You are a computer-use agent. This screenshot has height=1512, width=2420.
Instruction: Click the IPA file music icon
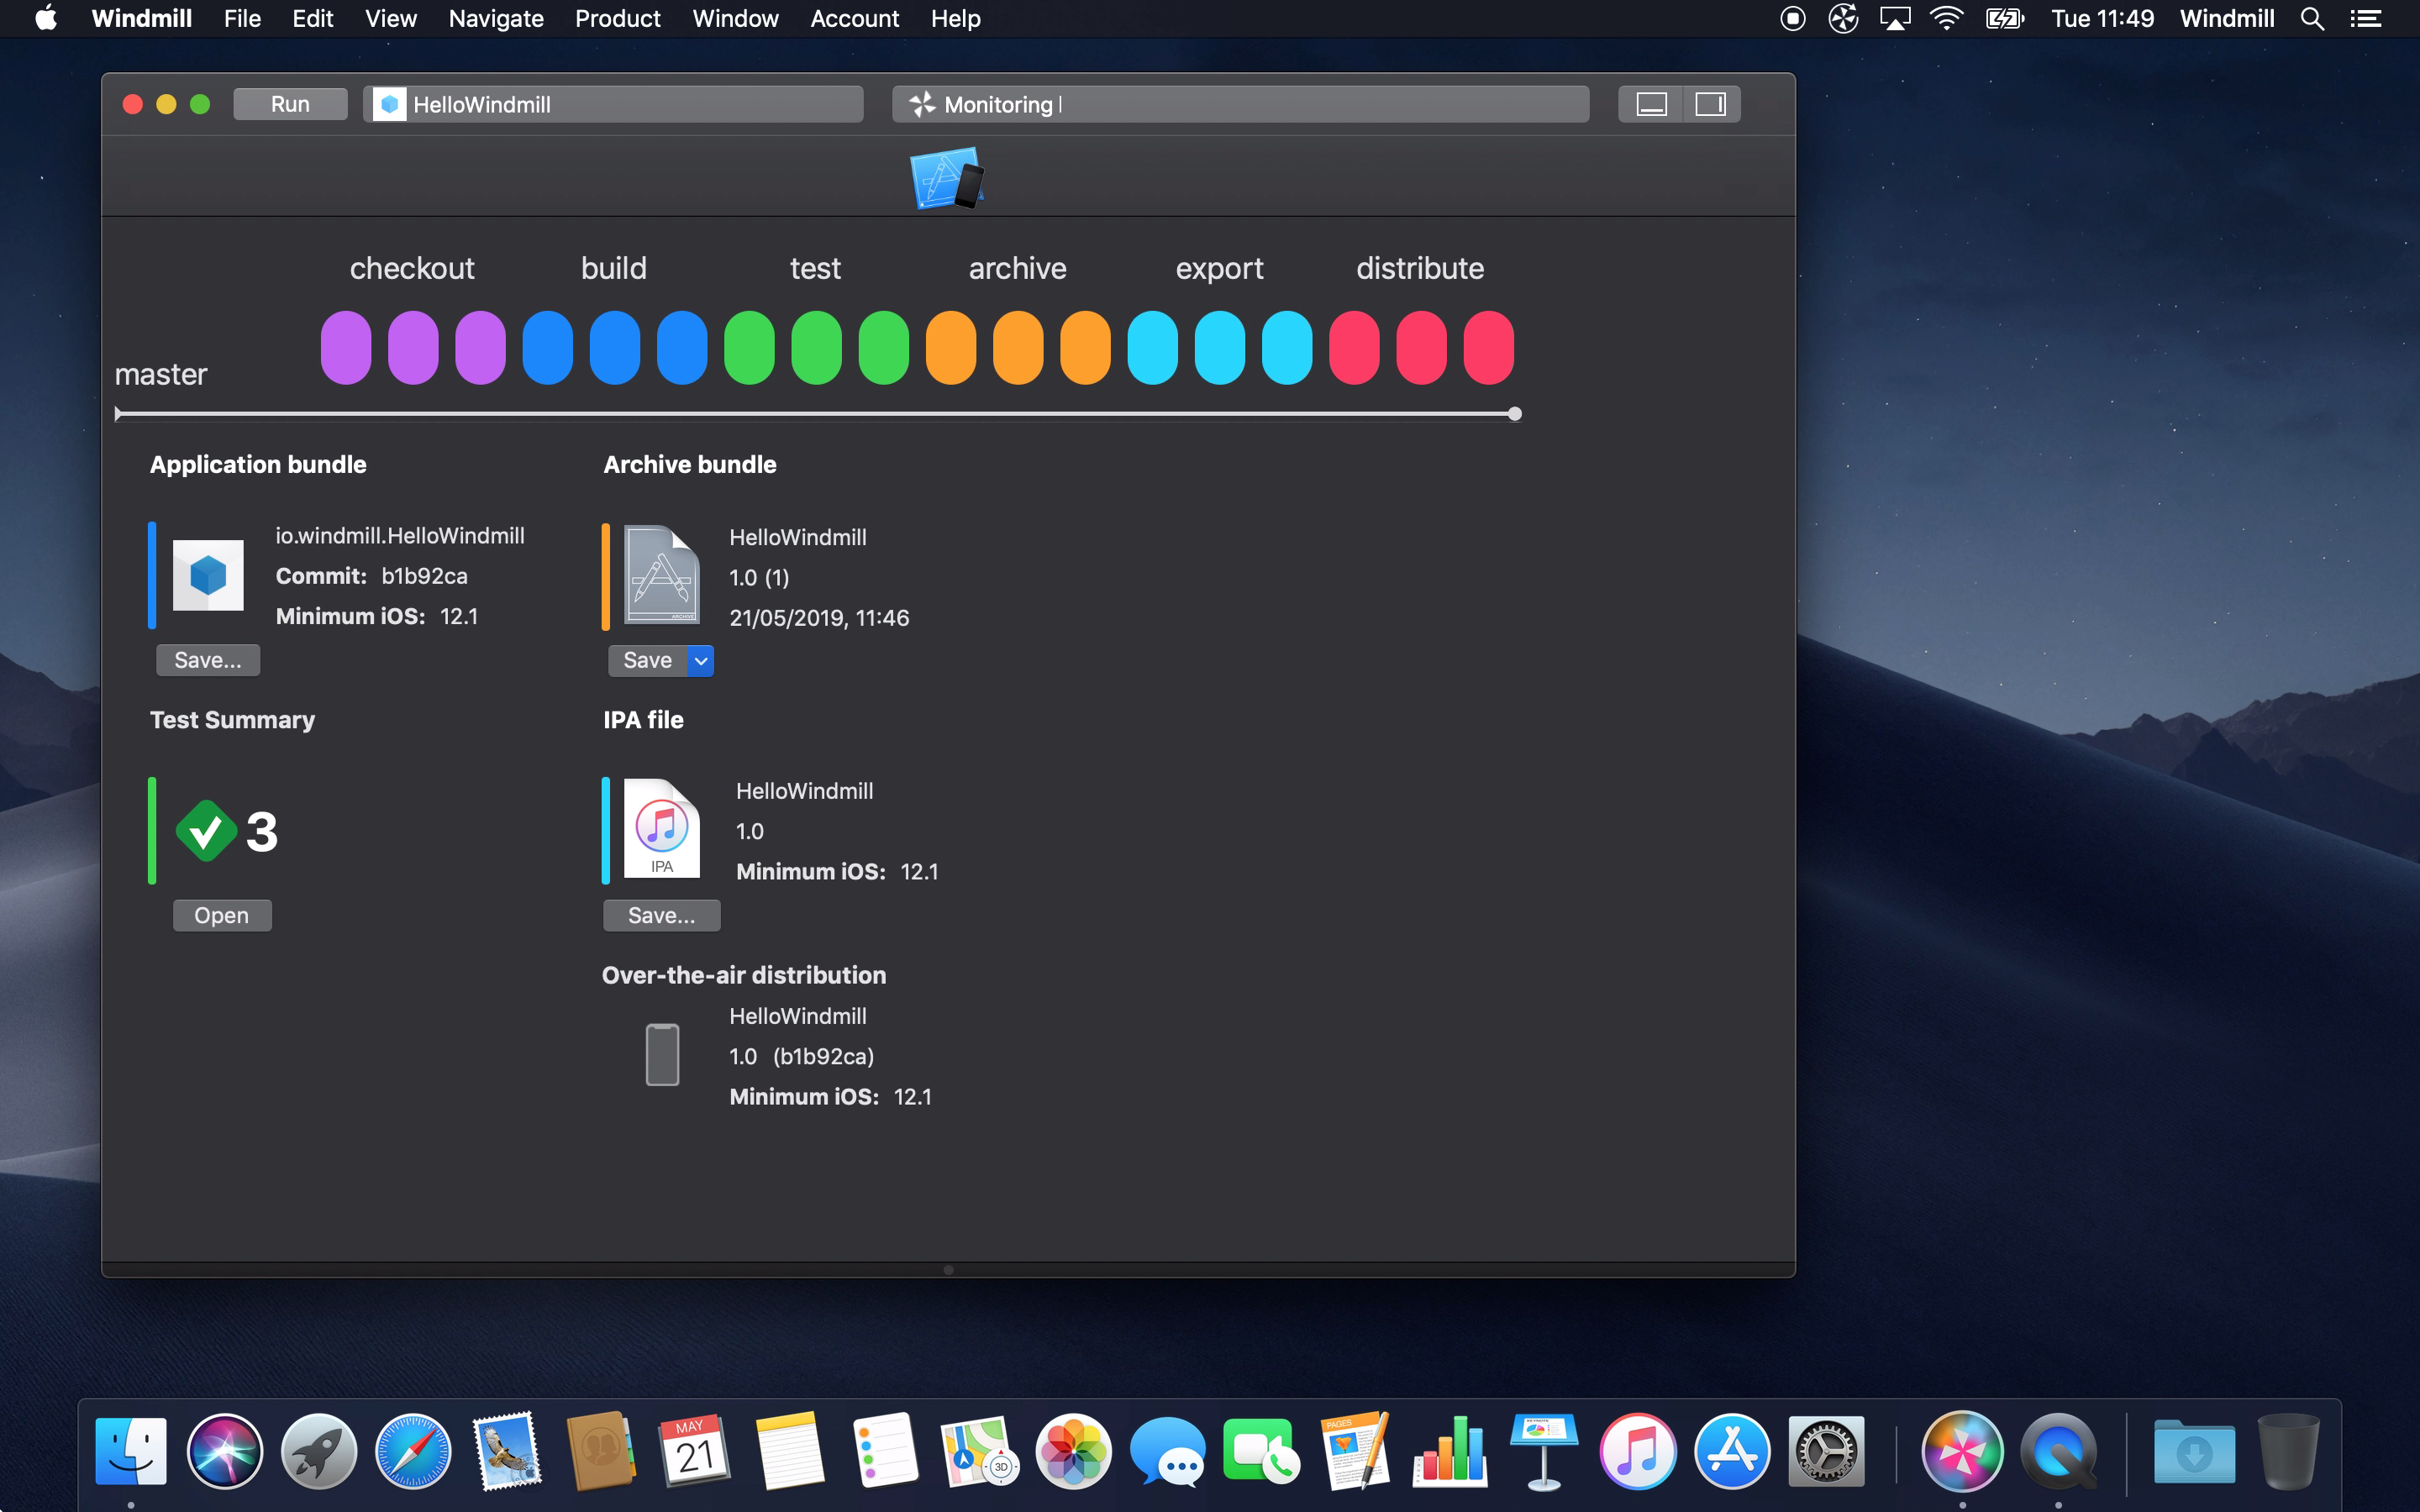661,829
